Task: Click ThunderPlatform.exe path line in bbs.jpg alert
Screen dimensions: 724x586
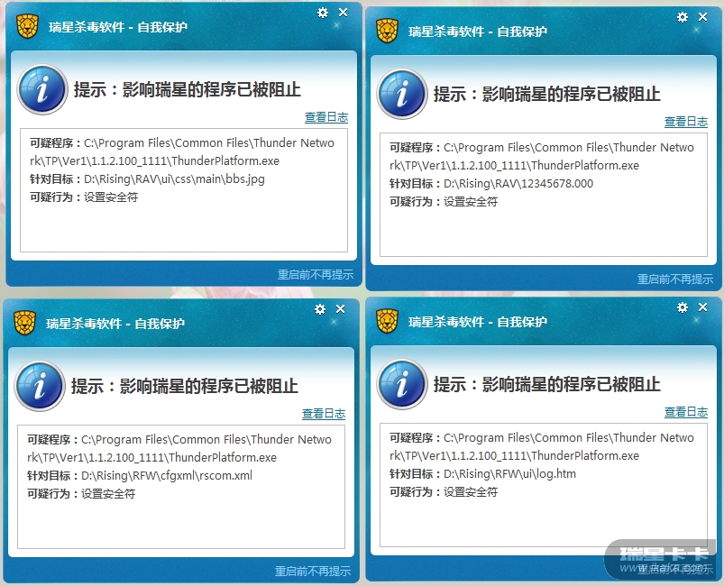Action: coord(154,161)
